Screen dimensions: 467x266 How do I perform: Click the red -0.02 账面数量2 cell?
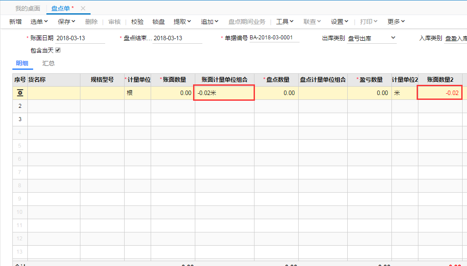(x=440, y=93)
